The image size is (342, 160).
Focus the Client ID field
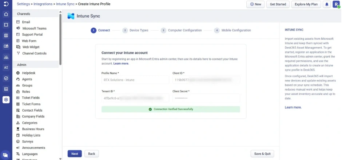coord(206,80)
